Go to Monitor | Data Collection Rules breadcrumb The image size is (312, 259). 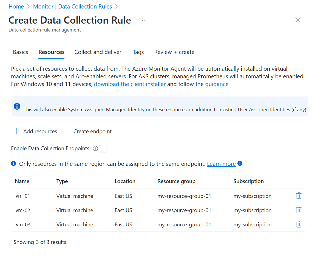pyautogui.click(x=72, y=7)
